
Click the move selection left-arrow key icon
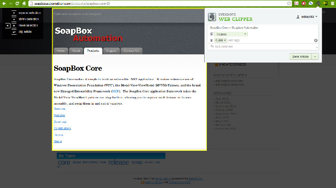coord(8,25)
